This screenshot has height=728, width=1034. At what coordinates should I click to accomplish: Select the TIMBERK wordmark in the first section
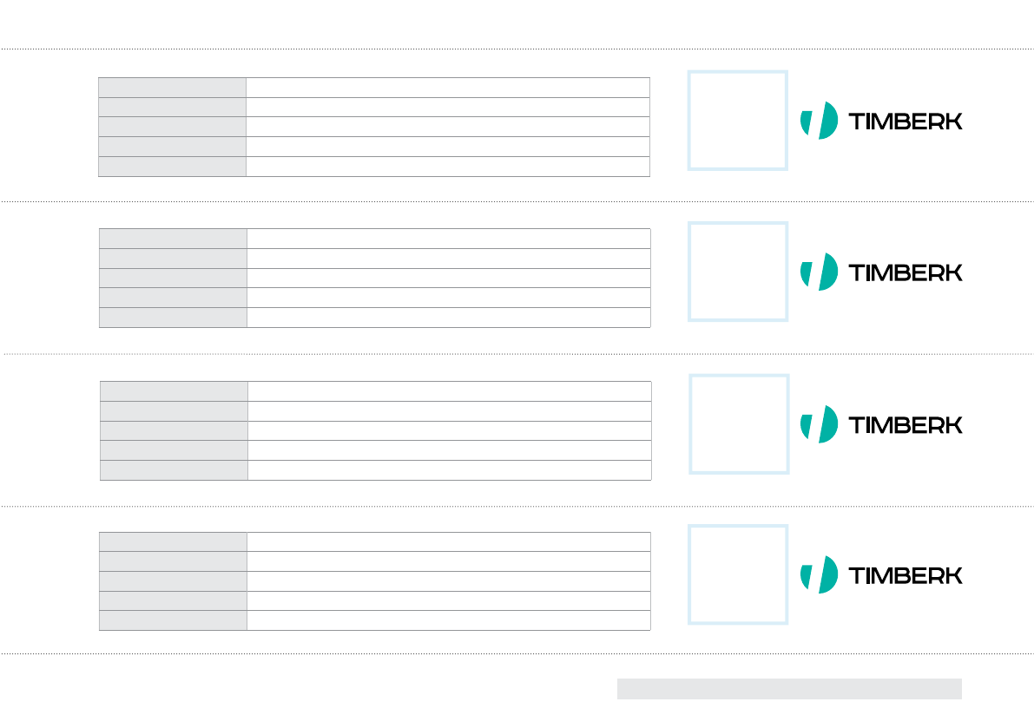click(906, 121)
